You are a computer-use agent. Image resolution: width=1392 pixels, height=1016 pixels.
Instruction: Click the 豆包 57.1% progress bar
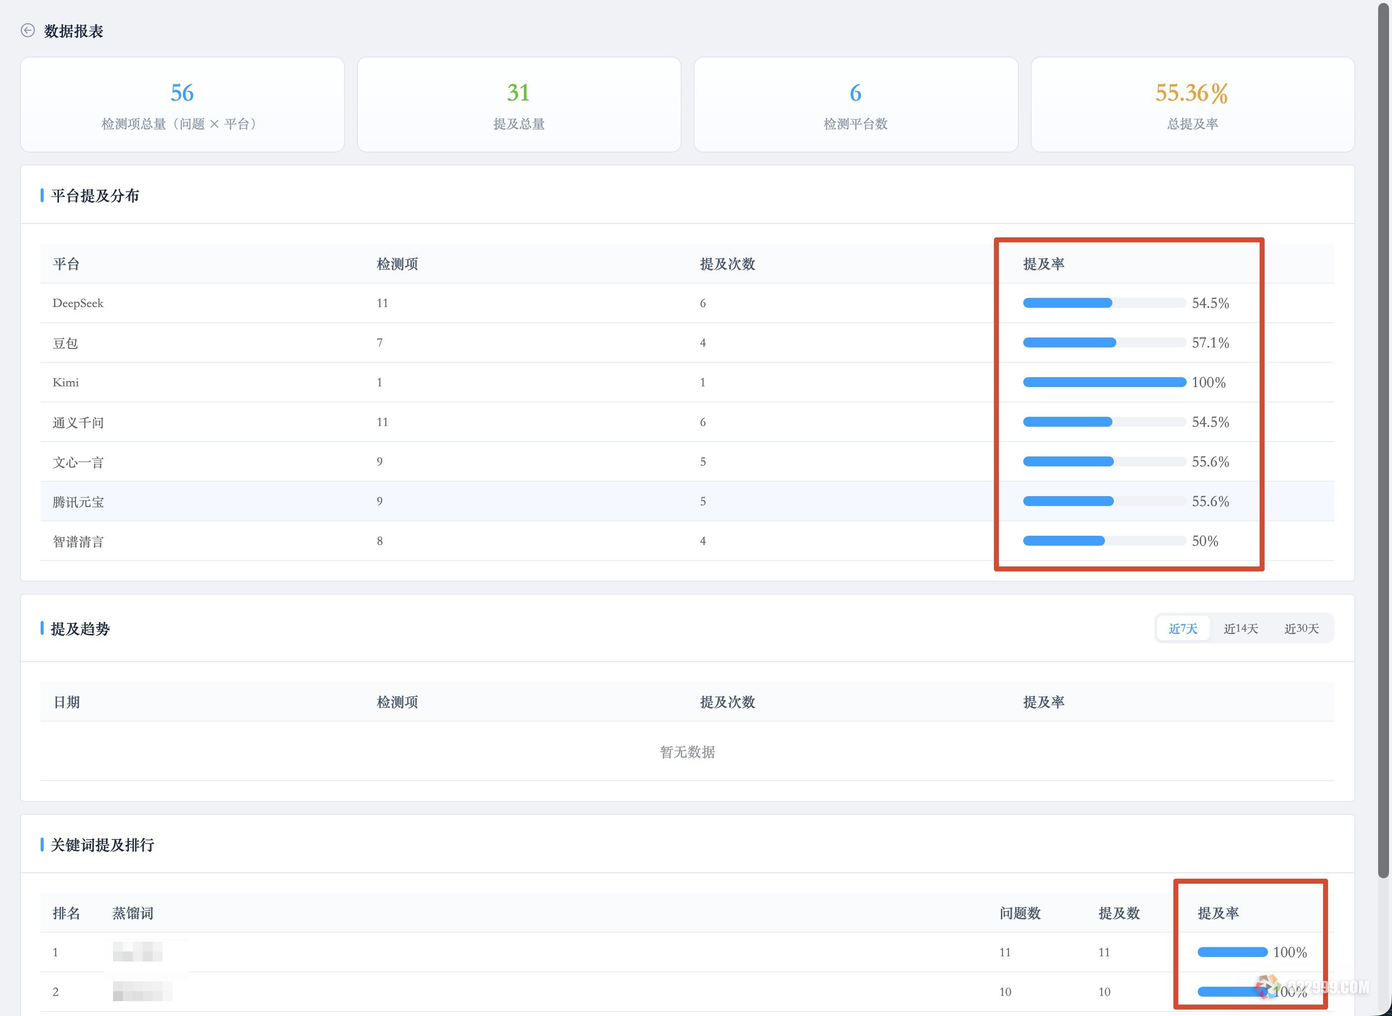1104,342
